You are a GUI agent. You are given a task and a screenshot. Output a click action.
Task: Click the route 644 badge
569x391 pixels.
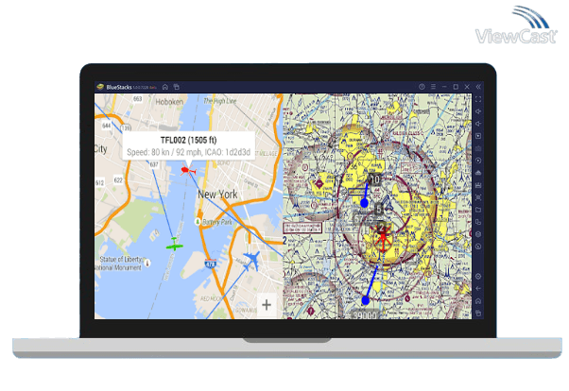click(106, 126)
